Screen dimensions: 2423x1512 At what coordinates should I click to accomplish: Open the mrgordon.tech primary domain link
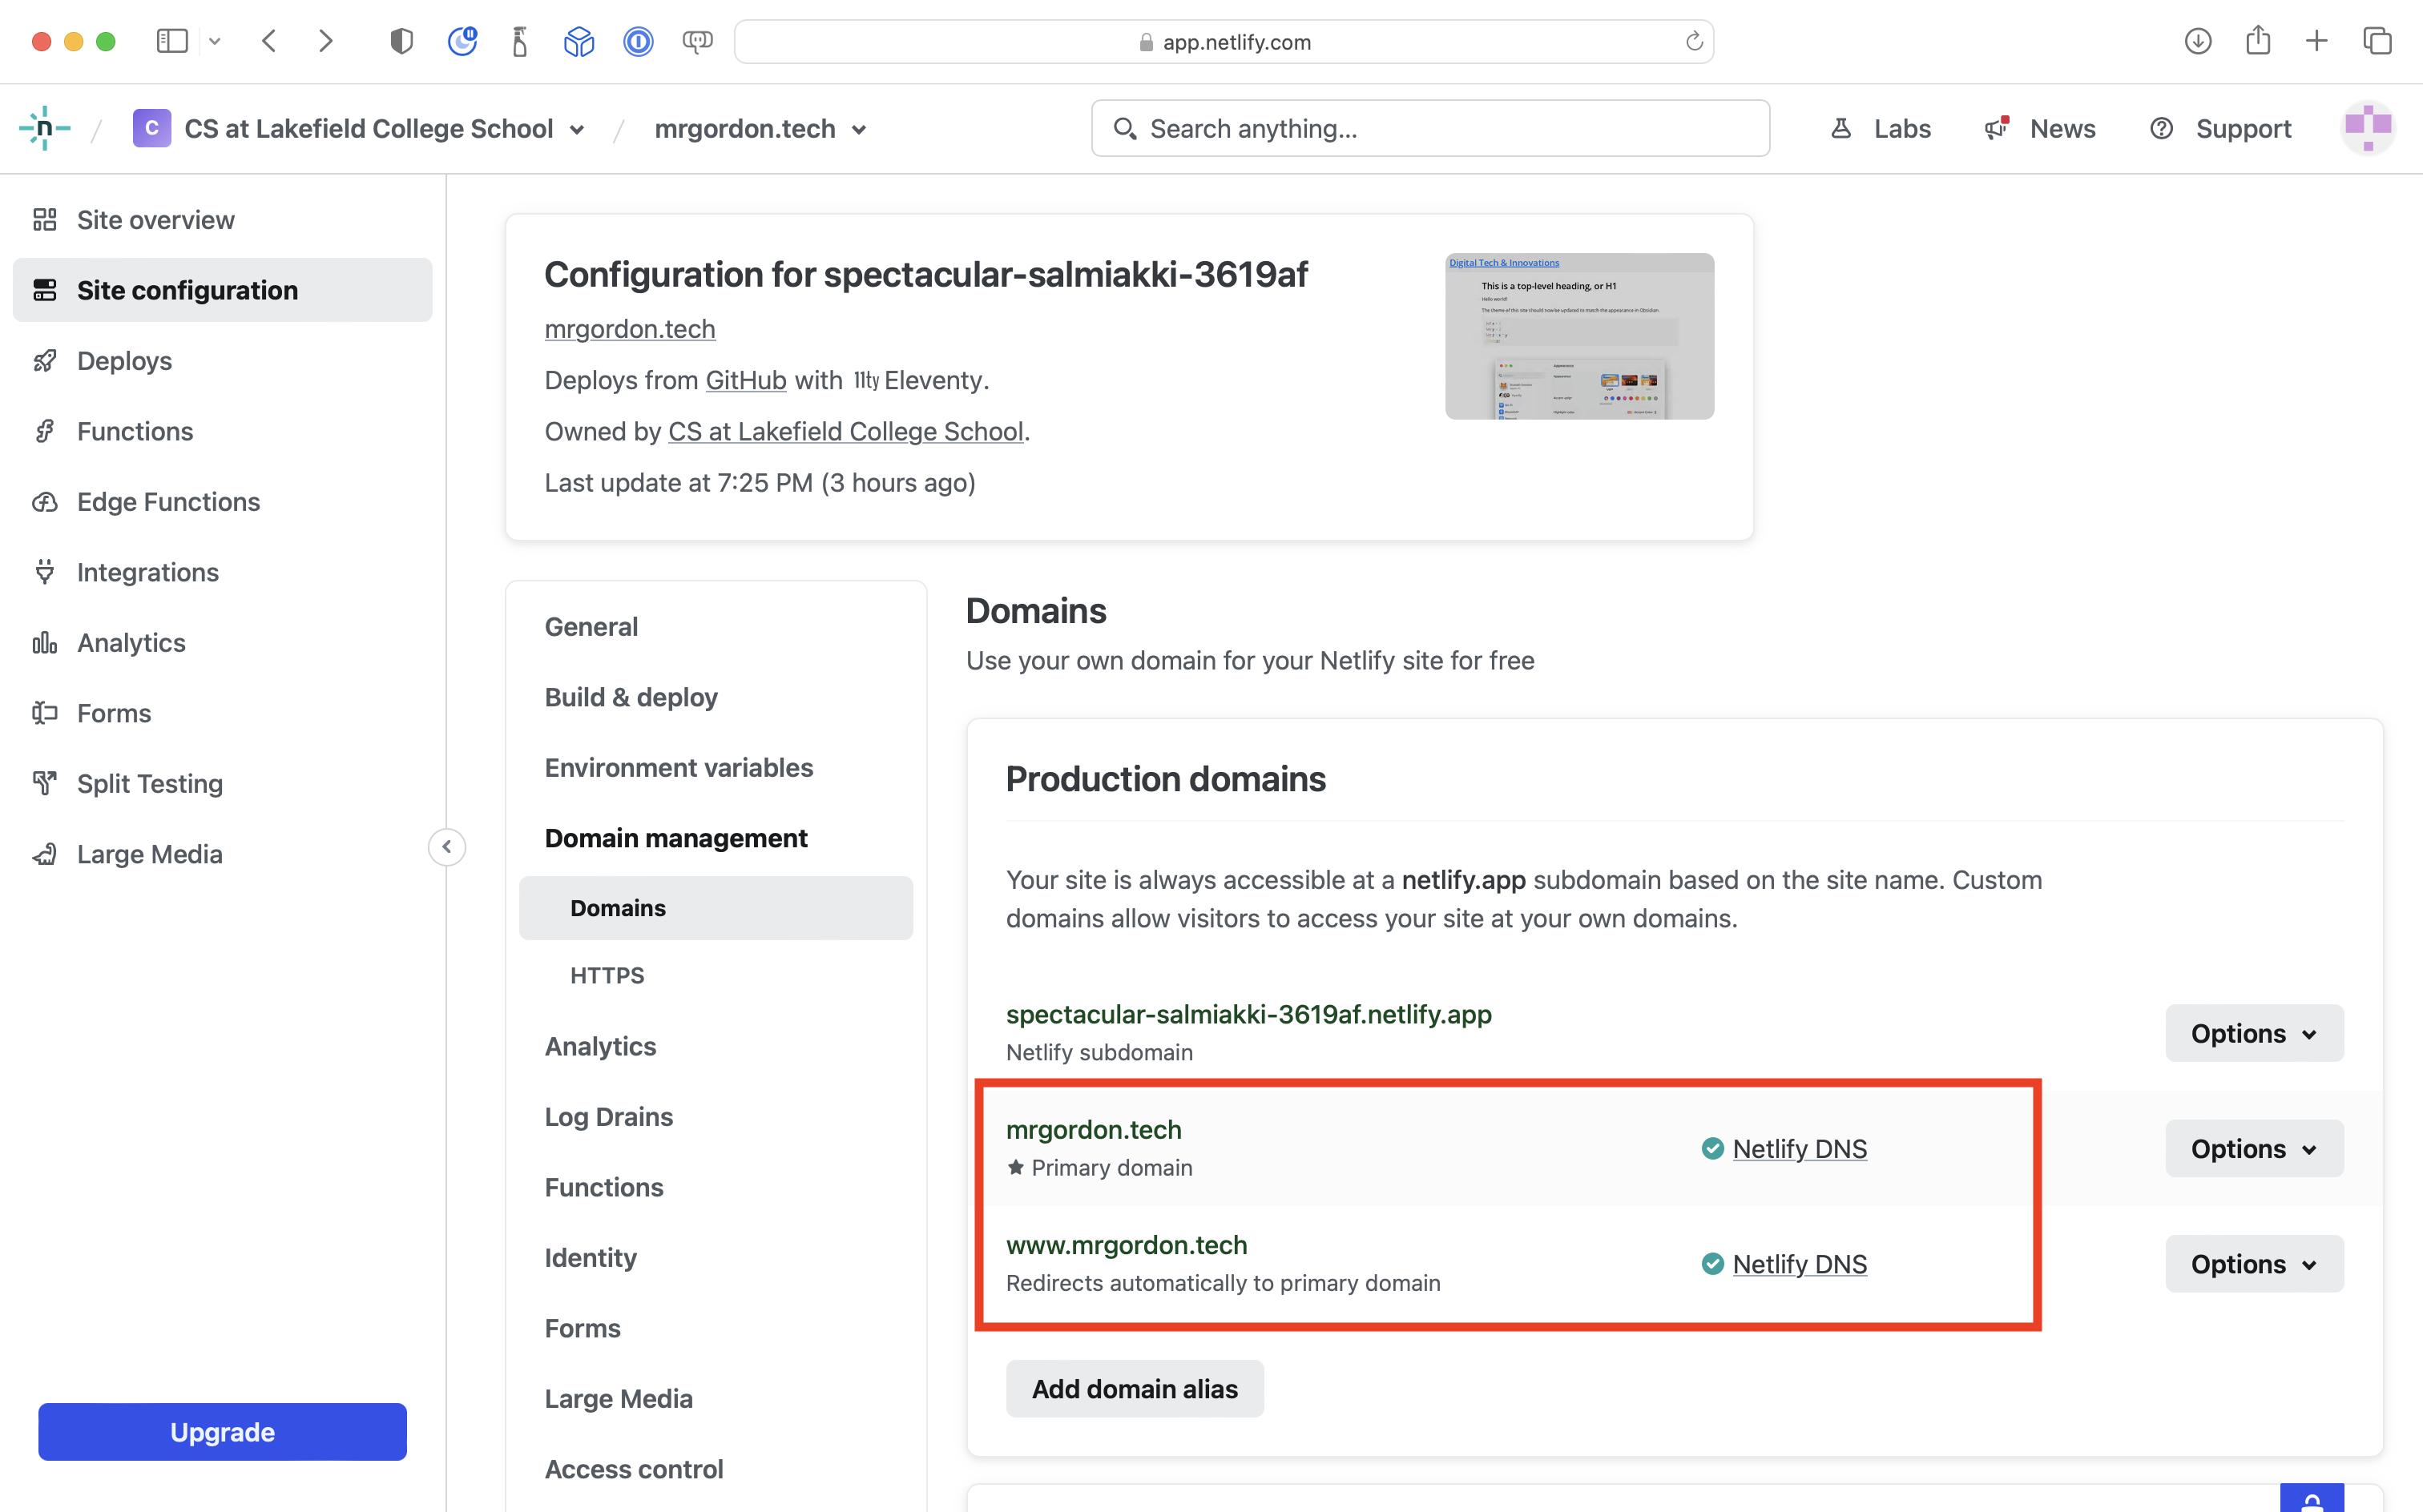[1092, 1128]
